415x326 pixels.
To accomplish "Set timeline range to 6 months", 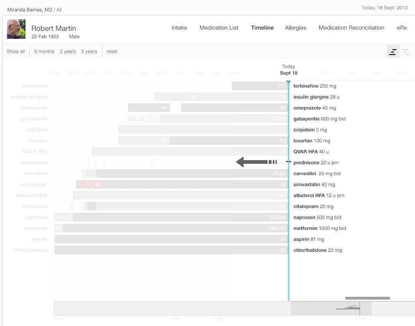I will pyautogui.click(x=44, y=51).
